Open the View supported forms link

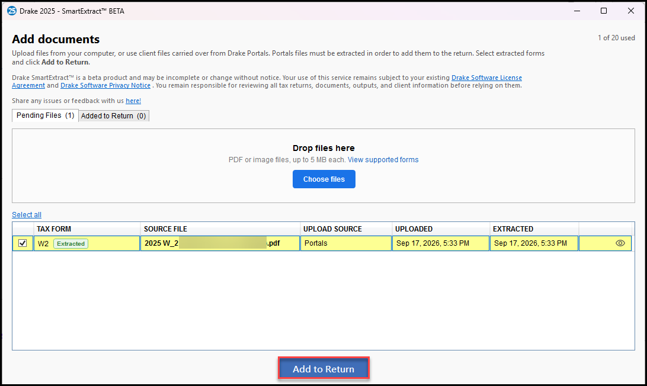(x=383, y=160)
